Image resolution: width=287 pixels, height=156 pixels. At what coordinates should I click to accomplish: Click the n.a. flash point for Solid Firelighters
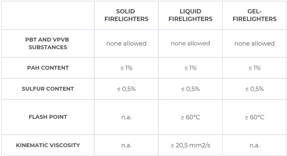126,117
